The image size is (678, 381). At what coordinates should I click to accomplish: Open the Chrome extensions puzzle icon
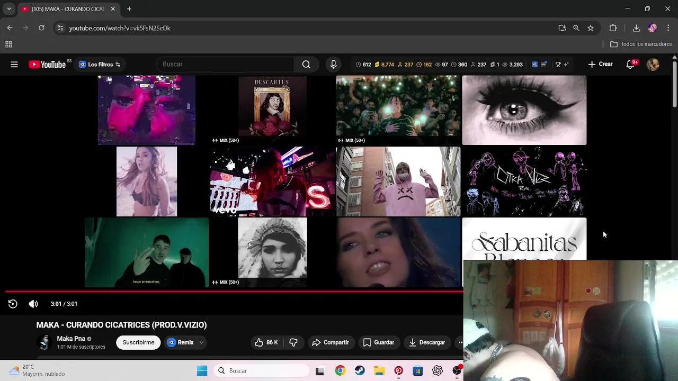tap(613, 28)
